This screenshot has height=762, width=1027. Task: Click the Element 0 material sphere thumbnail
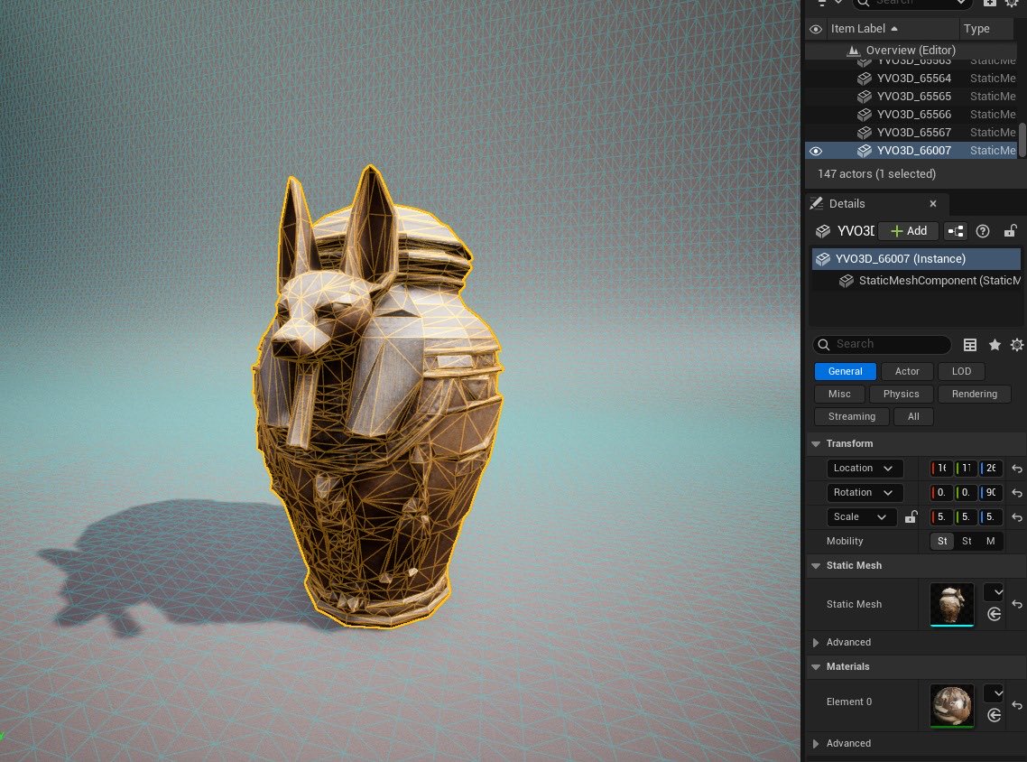click(952, 705)
